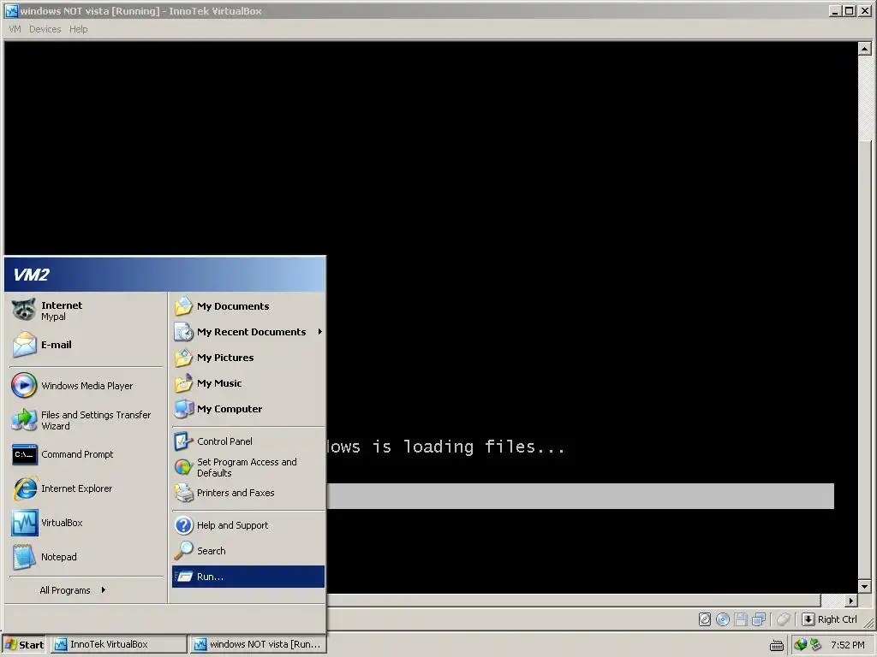Expand the My Recent Documents submenu
This screenshot has height=657, width=877.
pyautogui.click(x=248, y=332)
